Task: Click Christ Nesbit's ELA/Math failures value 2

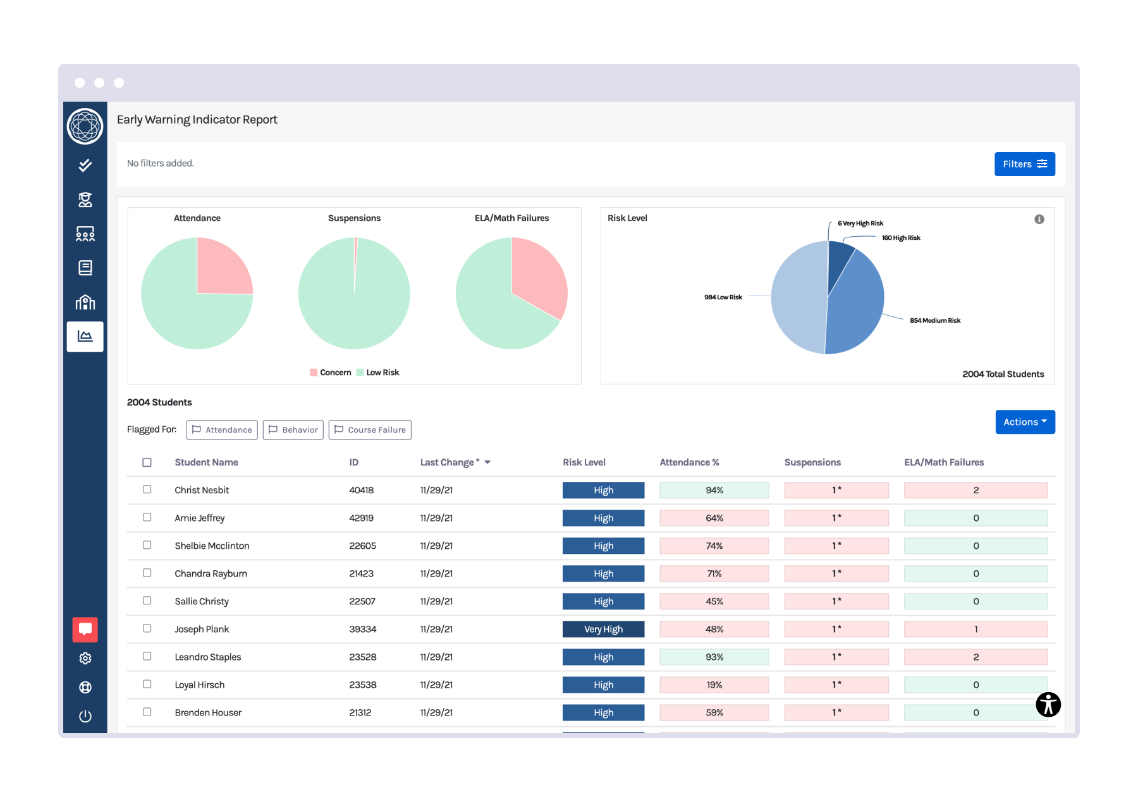Action: pos(976,490)
